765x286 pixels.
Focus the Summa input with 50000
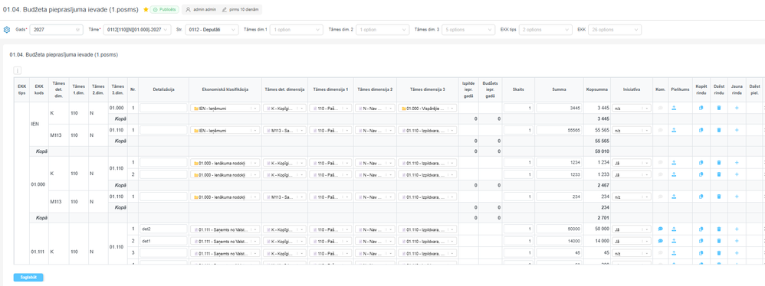pyautogui.click(x=559, y=229)
